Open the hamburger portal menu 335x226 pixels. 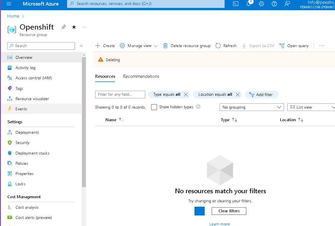(9, 4)
